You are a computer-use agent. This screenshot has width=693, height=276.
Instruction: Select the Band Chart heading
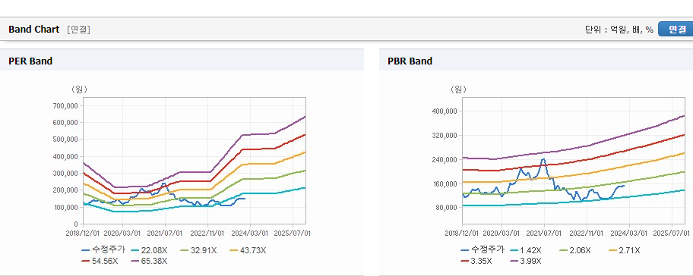[x=33, y=30]
